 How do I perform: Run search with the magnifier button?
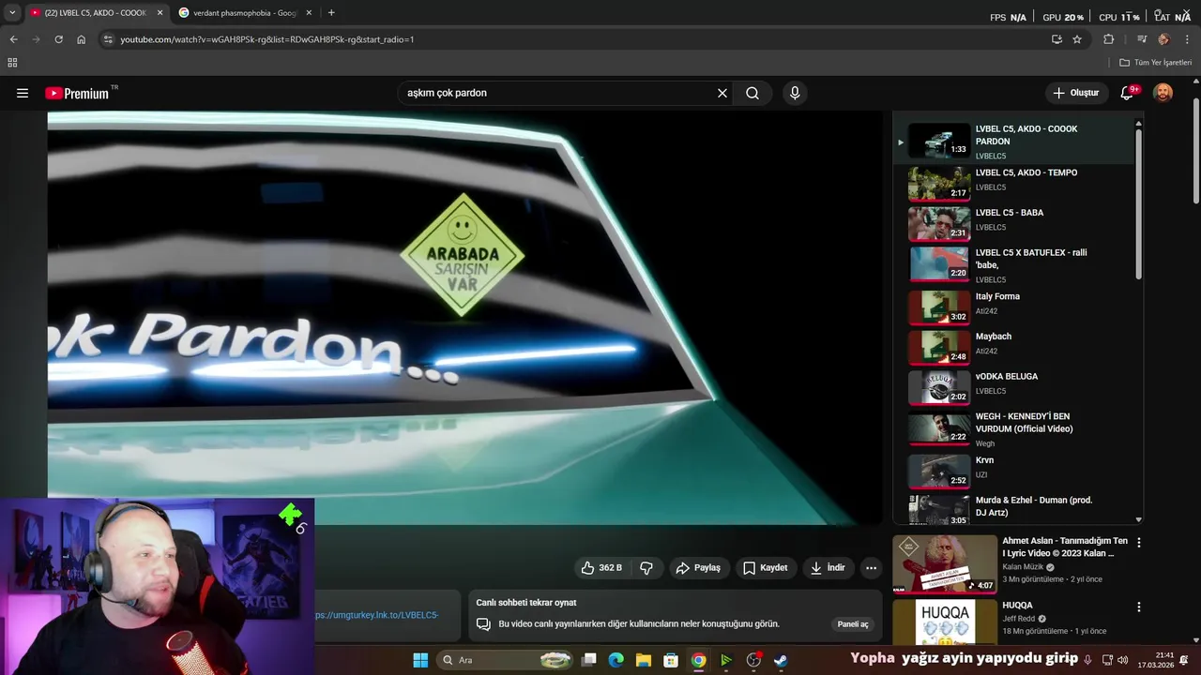click(x=753, y=93)
